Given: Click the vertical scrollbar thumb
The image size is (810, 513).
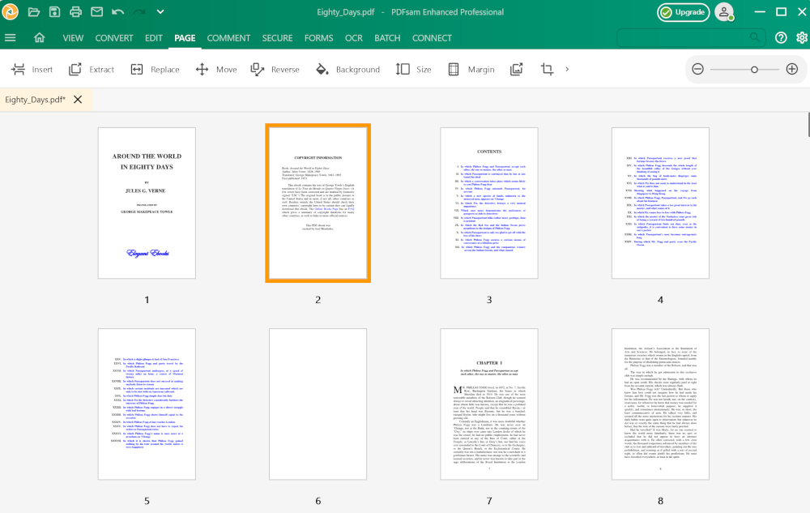Looking at the screenshot, I should tap(808, 125).
